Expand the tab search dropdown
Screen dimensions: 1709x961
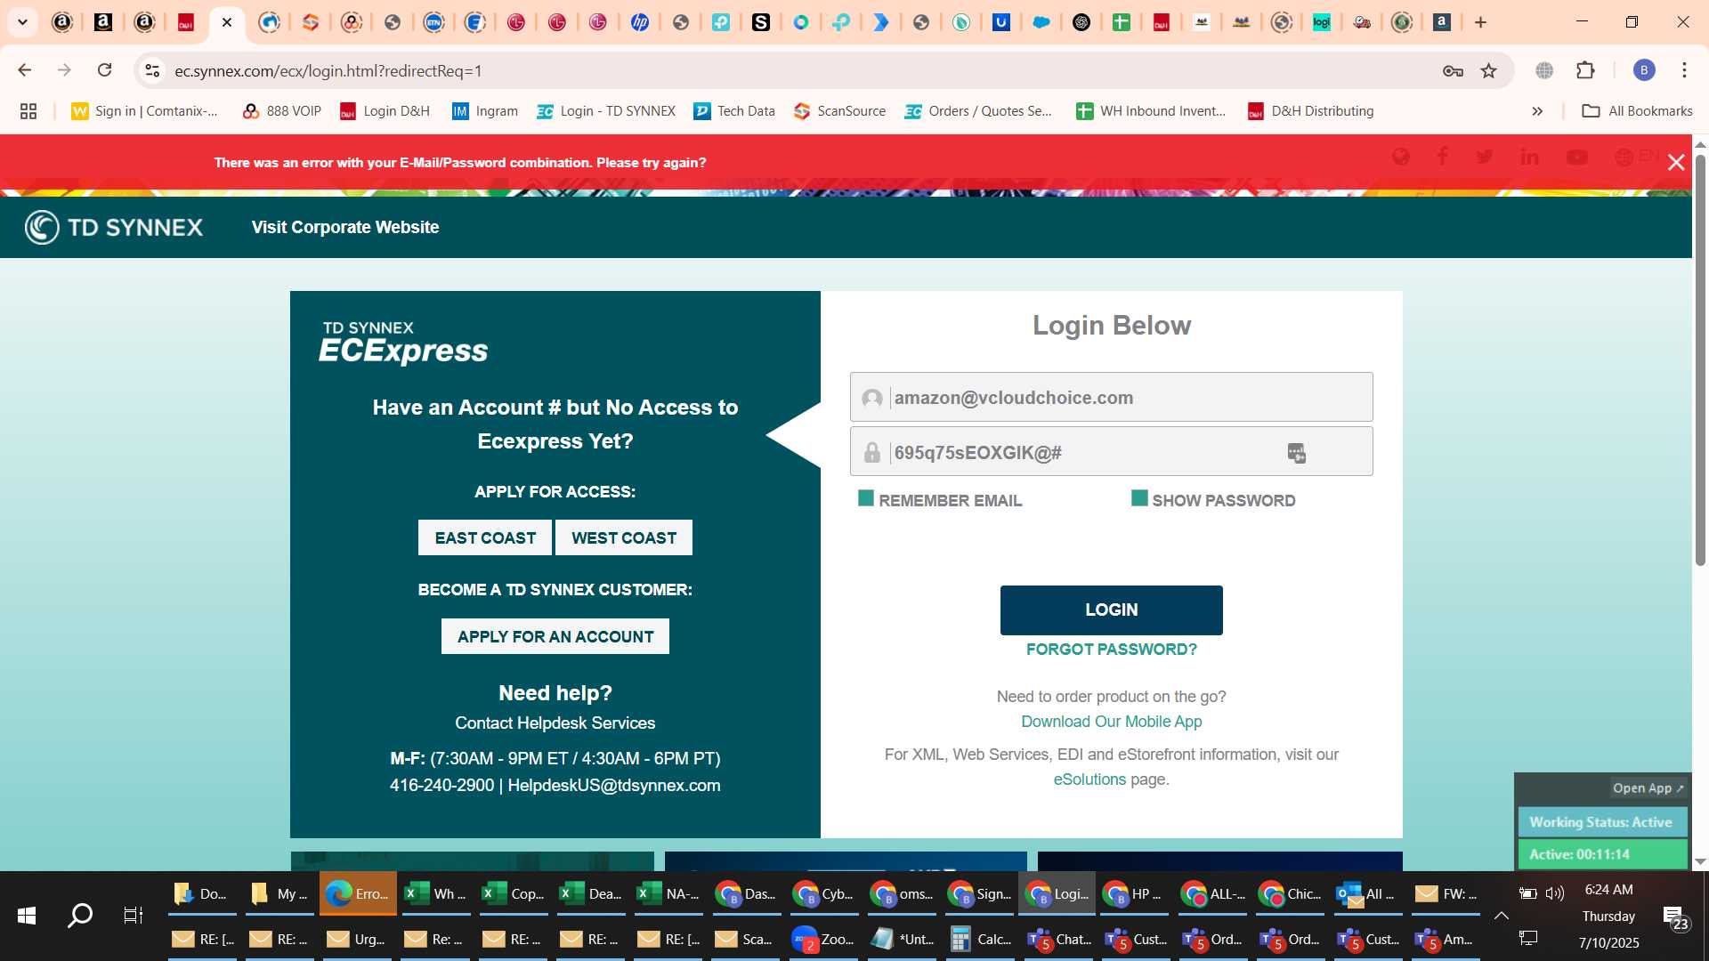pos(22,22)
